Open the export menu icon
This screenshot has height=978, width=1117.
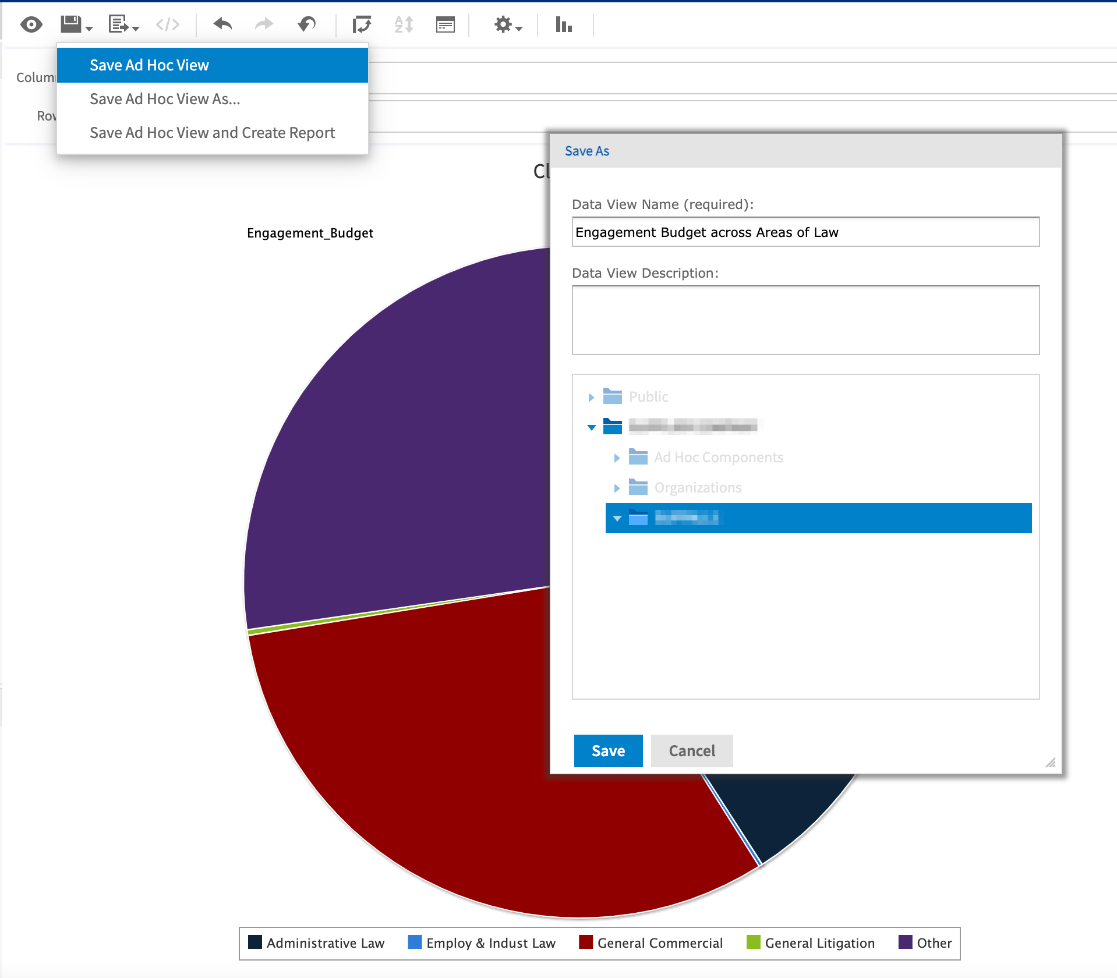[x=123, y=24]
